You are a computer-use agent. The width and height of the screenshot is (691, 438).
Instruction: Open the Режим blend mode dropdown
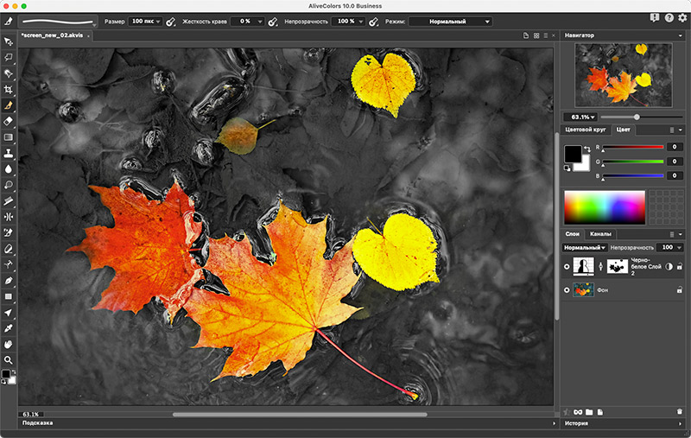click(450, 21)
